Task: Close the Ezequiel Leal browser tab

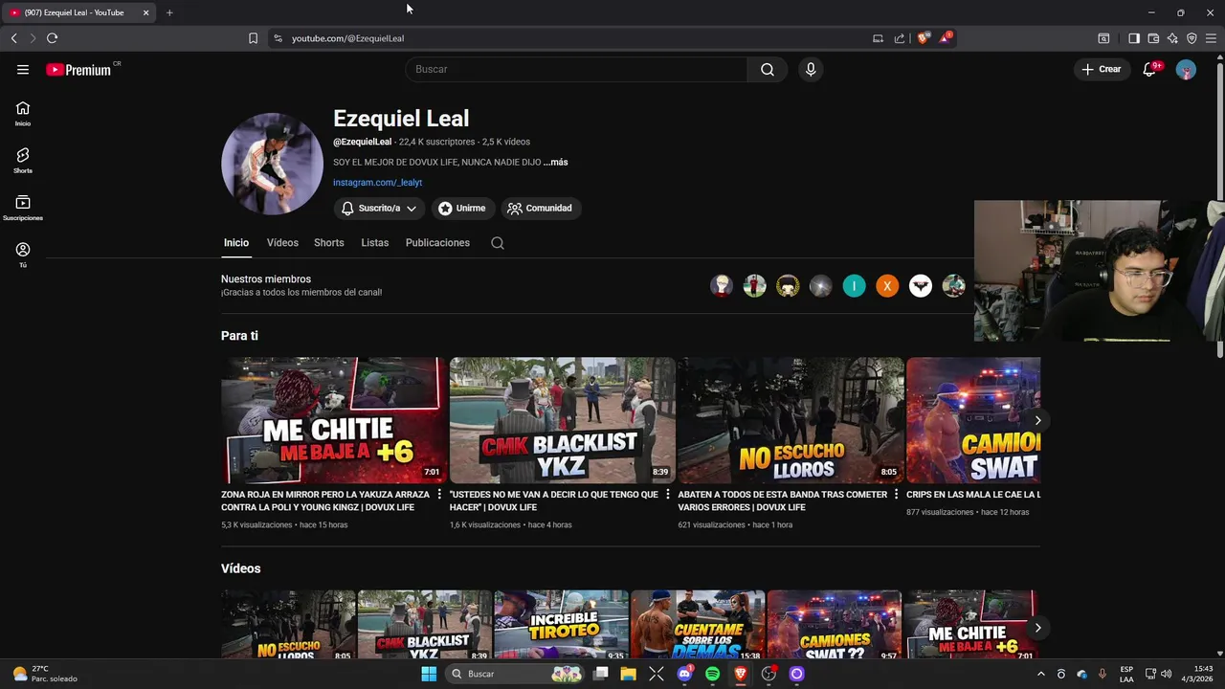Action: [x=145, y=12]
